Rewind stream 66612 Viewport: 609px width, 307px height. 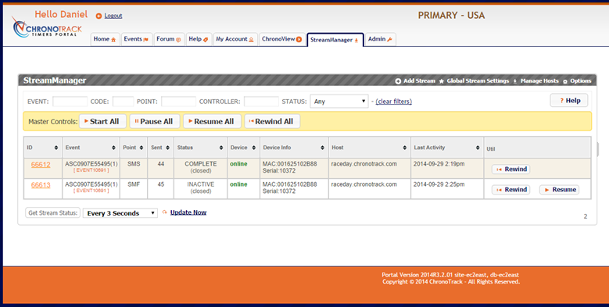pos(511,170)
